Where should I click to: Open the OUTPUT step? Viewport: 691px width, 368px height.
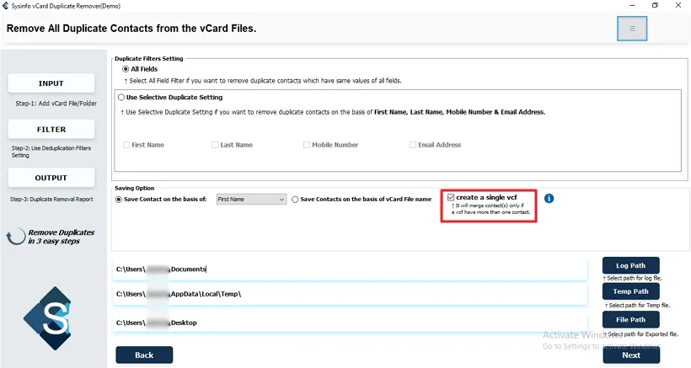(x=51, y=178)
